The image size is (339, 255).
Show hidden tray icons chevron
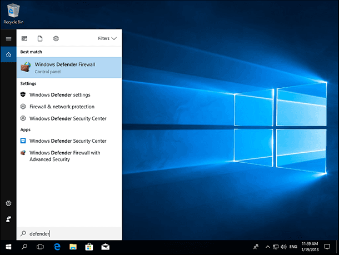tap(268, 247)
